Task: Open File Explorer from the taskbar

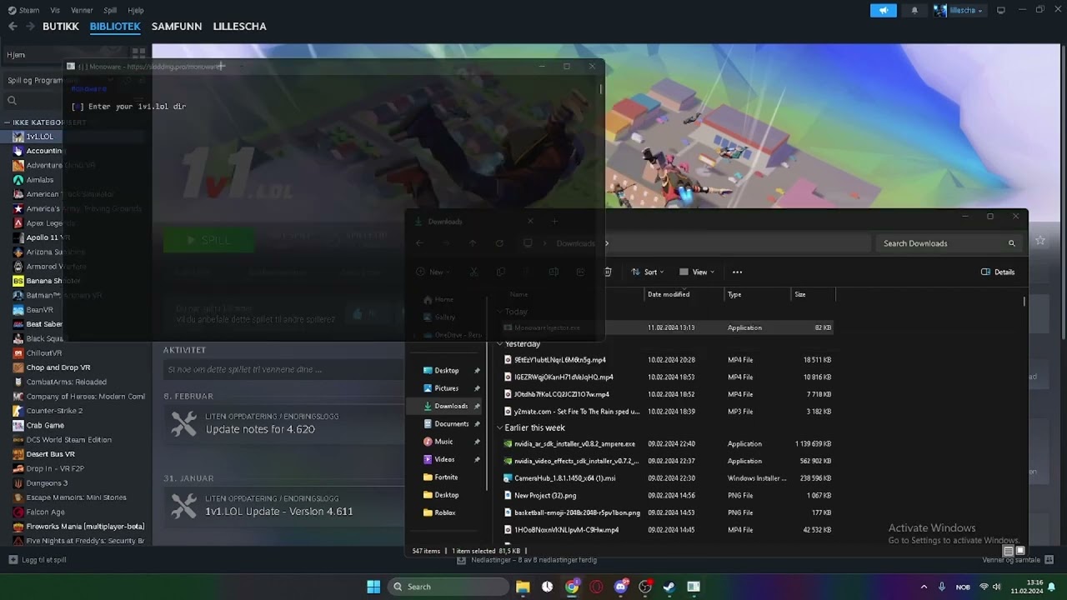Action: point(523,587)
